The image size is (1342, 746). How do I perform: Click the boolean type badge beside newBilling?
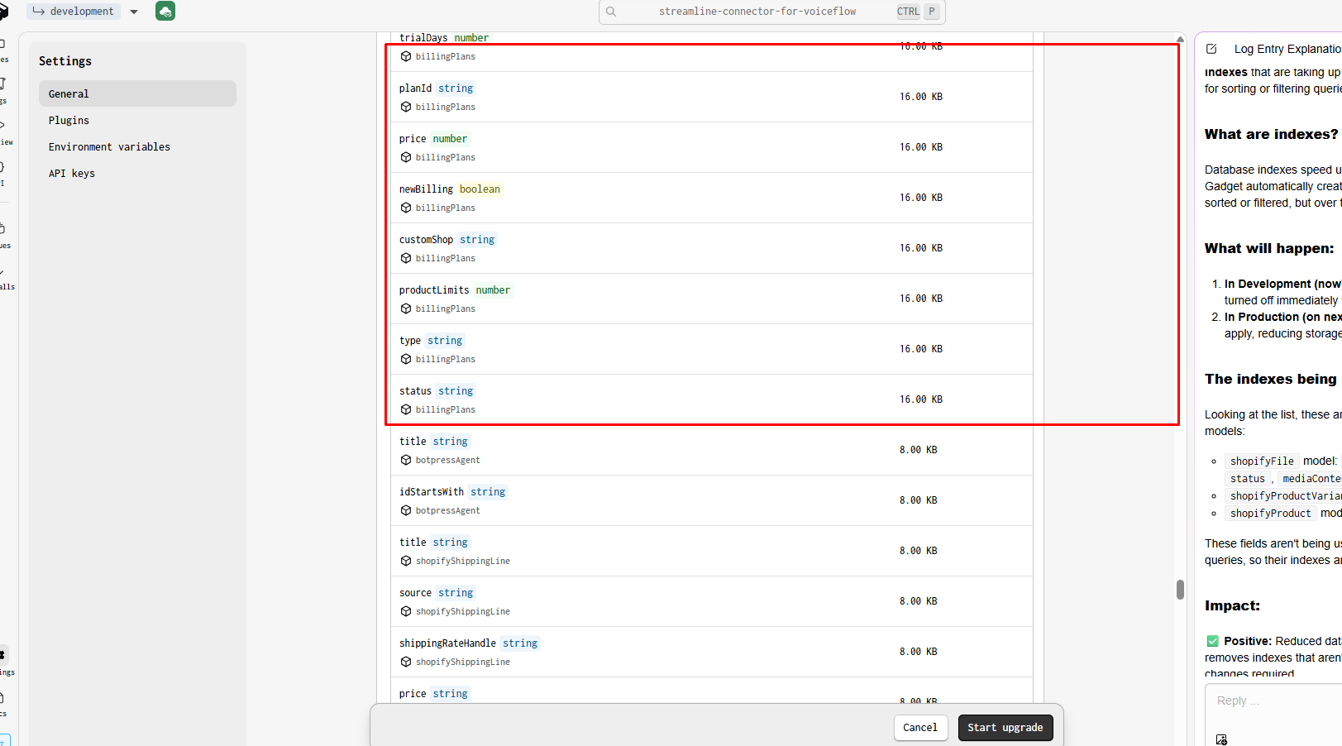click(480, 189)
